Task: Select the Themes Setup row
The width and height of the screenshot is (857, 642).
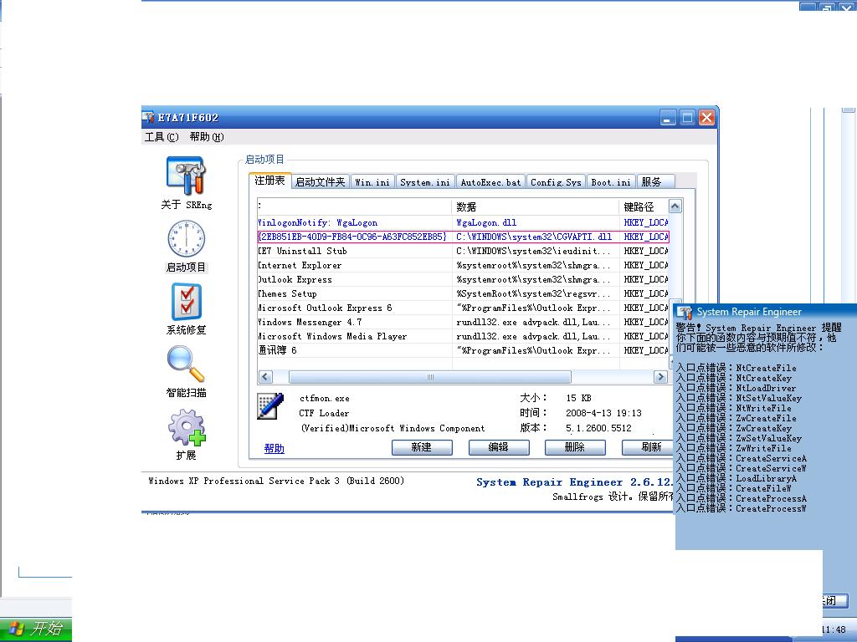Action: pos(463,293)
